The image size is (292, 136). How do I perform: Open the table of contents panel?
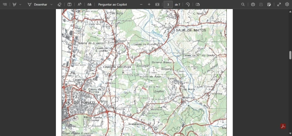(x=5, y=5)
